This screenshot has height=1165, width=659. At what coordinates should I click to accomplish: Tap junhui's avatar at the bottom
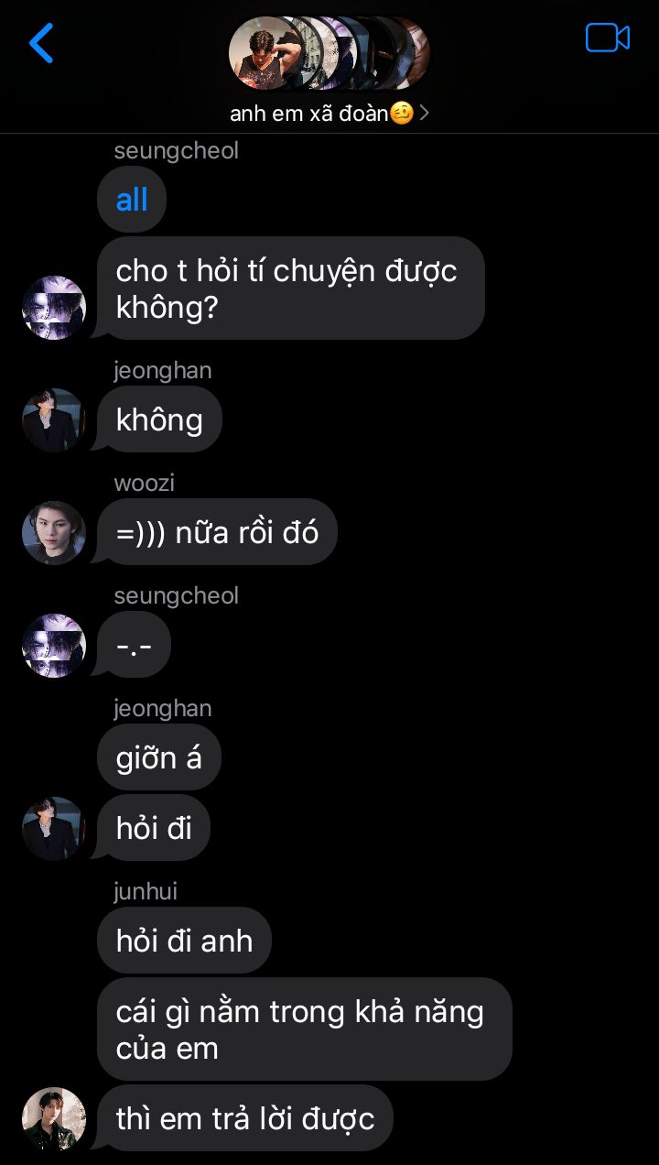click(x=54, y=1118)
